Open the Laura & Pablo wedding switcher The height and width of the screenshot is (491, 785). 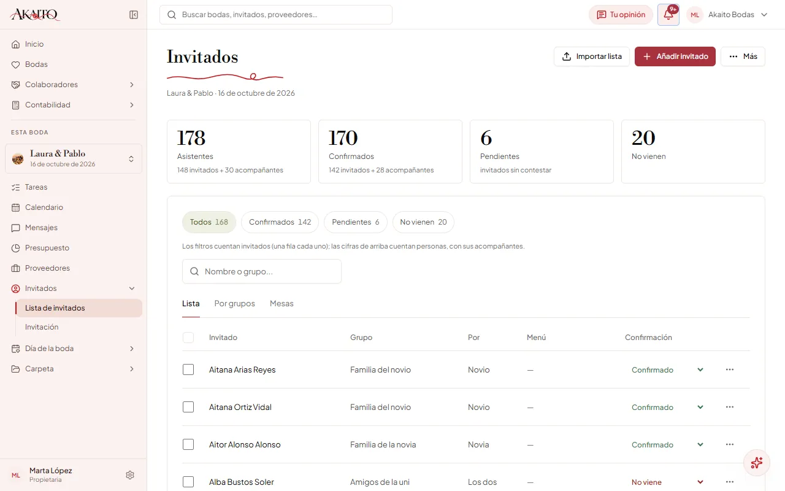click(74, 159)
